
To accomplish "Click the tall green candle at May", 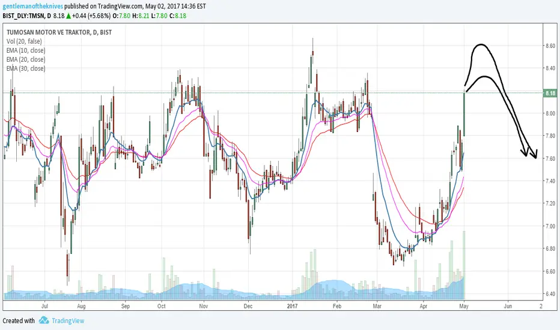I will coord(464,114).
